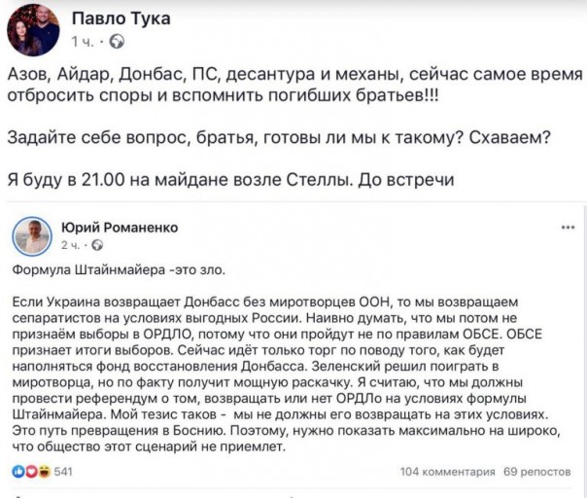
Task: Open the three-dot menu on shared post
Action: [568, 228]
